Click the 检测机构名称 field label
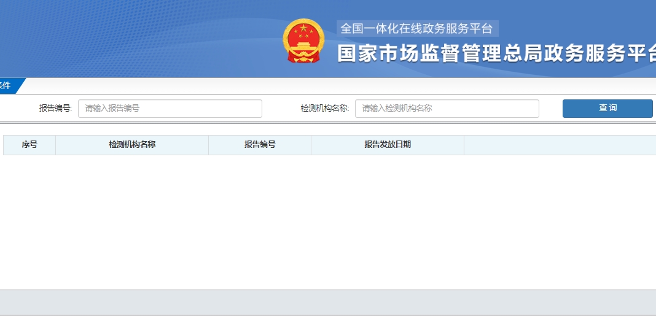This screenshot has height=316, width=656. pos(324,108)
